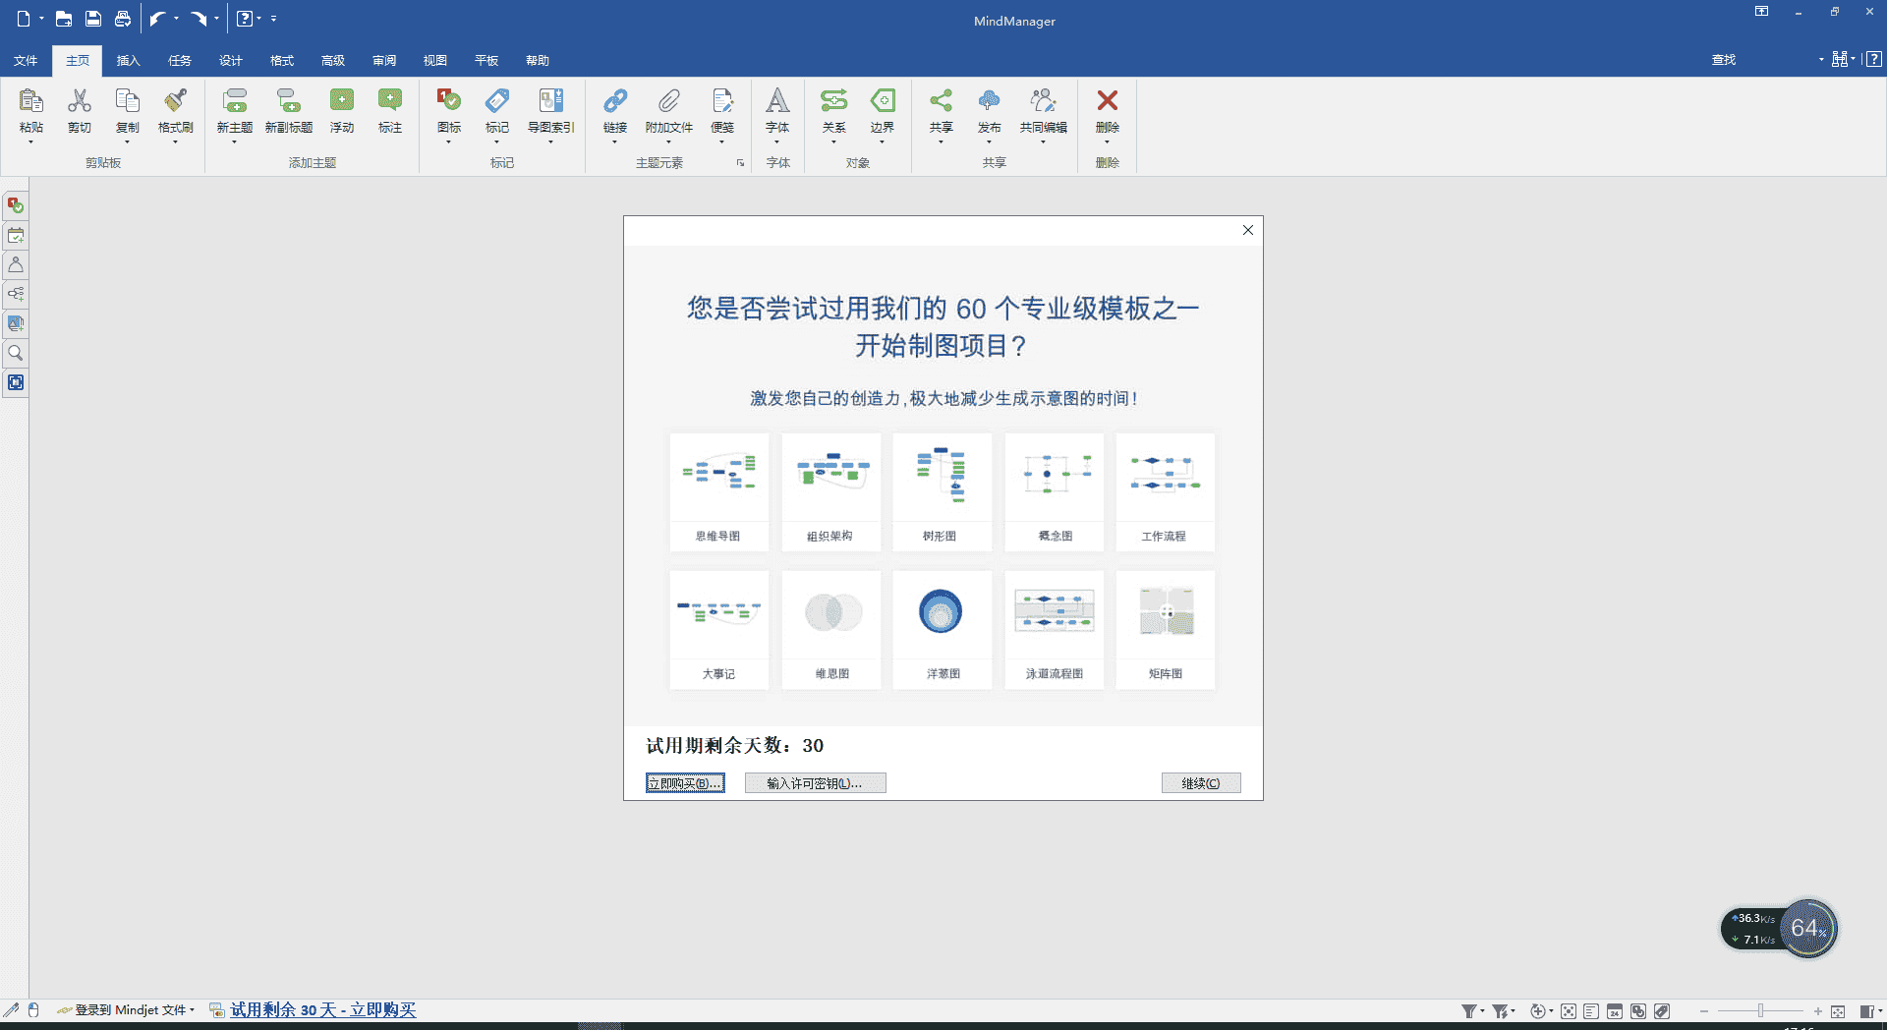1887x1030 pixels.
Task: Choose the Mind Map (思维导图) template
Action: [718, 491]
